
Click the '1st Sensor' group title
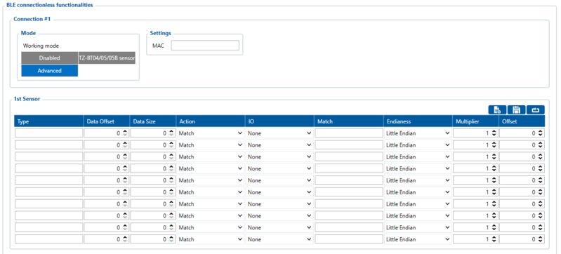27,99
